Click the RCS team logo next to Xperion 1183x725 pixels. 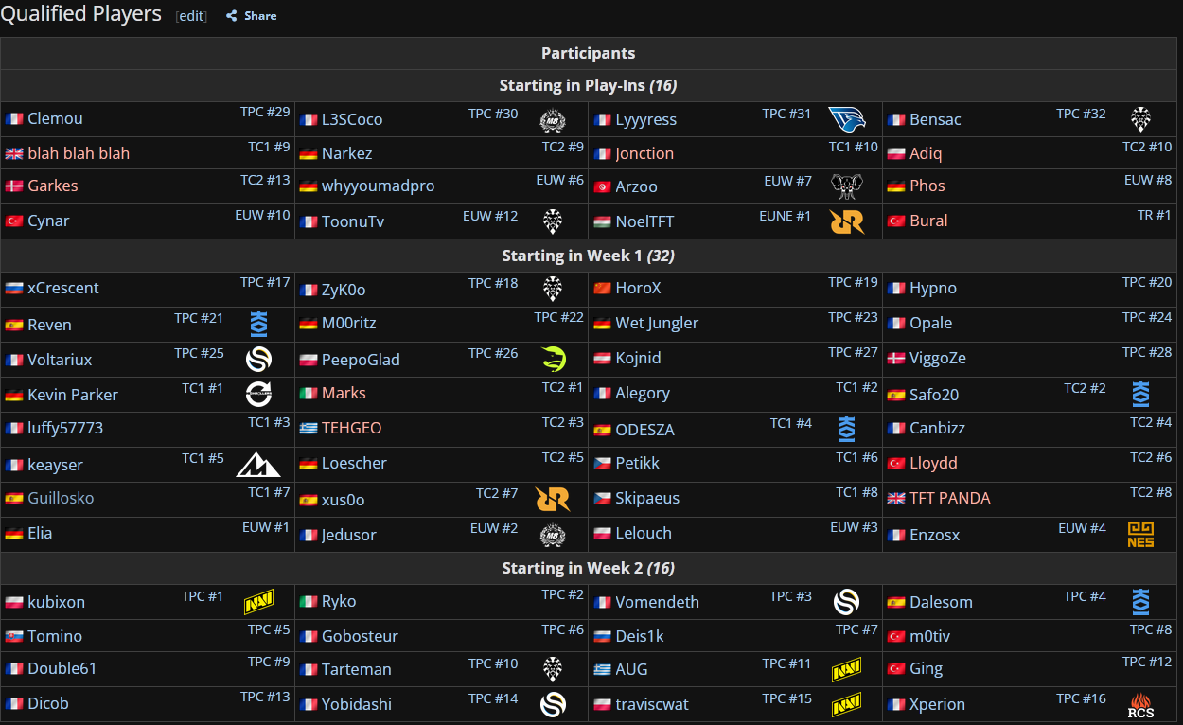[x=1140, y=704]
